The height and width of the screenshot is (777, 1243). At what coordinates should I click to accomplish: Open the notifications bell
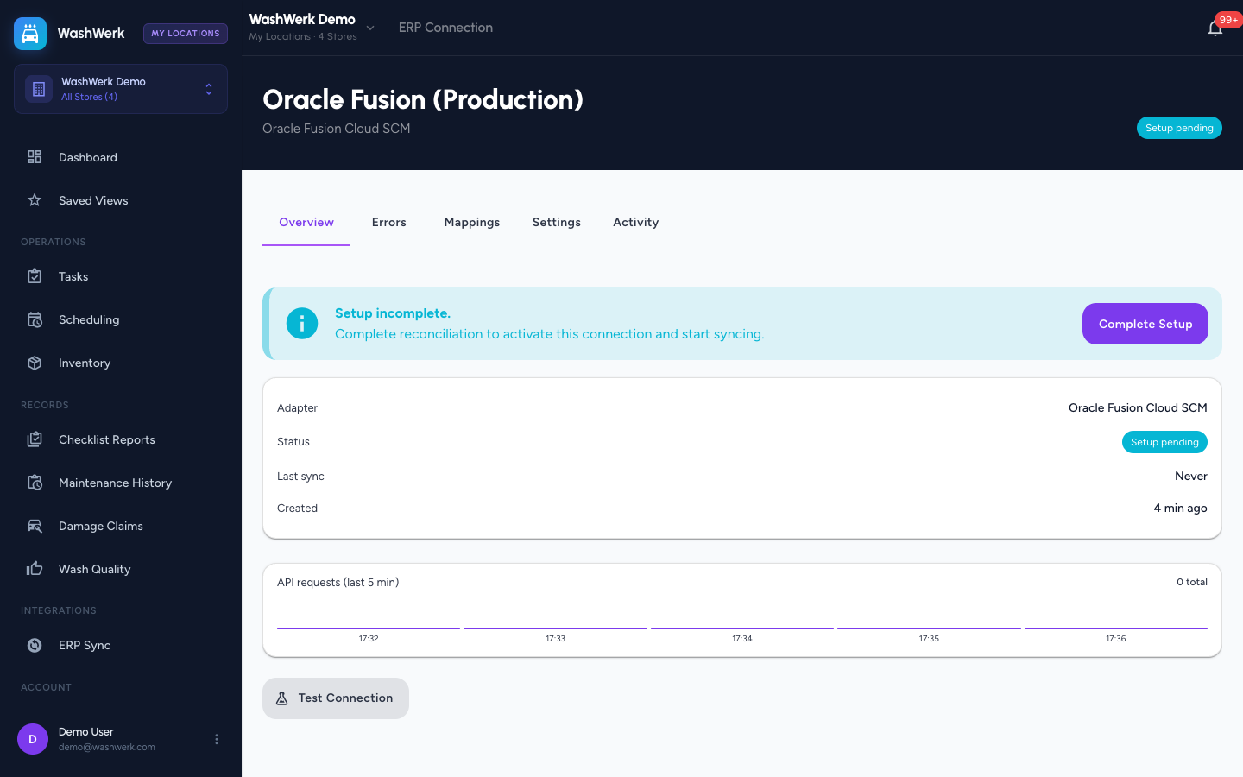(x=1215, y=28)
